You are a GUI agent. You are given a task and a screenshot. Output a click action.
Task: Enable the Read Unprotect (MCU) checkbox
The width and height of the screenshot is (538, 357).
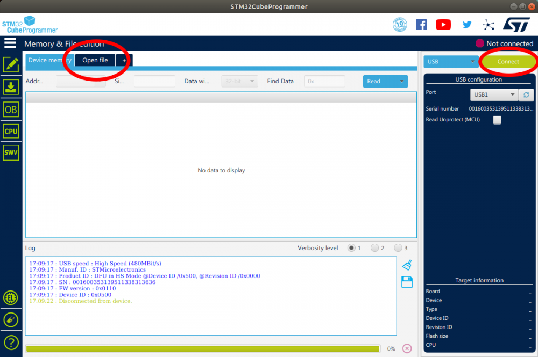pyautogui.click(x=497, y=120)
